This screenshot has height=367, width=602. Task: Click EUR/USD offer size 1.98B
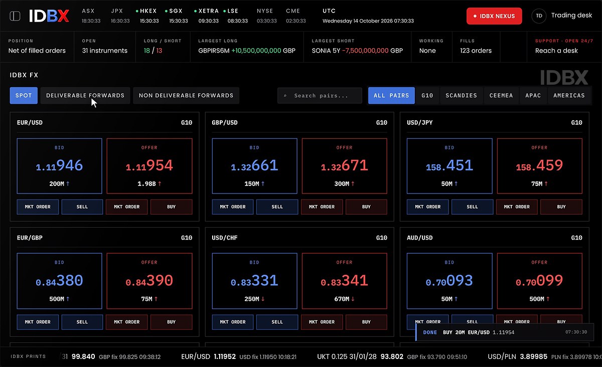pos(149,184)
